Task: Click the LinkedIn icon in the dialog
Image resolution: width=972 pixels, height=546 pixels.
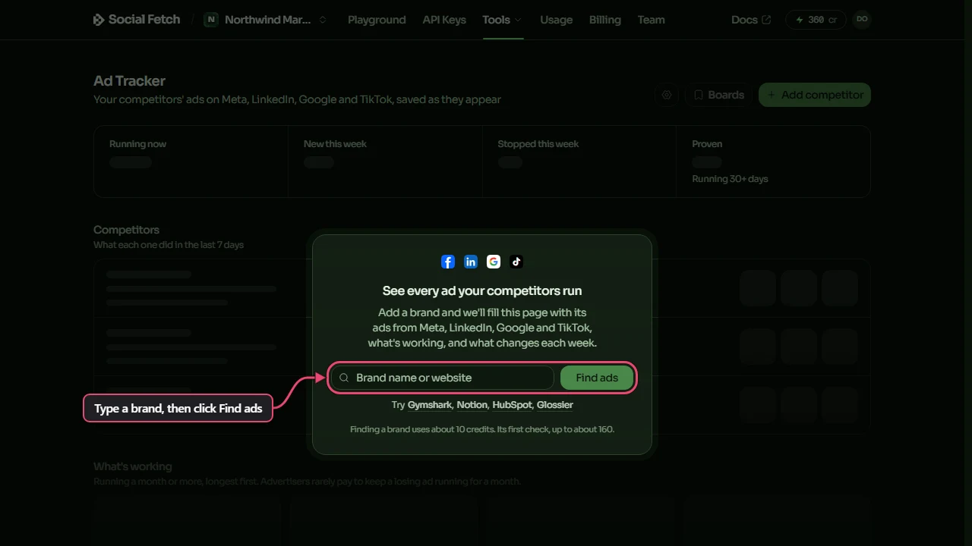Action: (471, 262)
